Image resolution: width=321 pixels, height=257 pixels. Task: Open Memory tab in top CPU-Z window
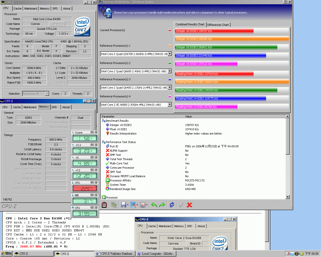[x=45, y=9]
